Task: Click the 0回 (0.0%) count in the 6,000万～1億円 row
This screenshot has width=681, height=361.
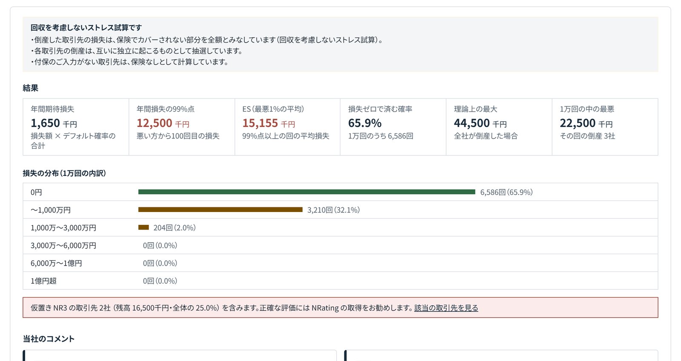Action: pos(160,264)
